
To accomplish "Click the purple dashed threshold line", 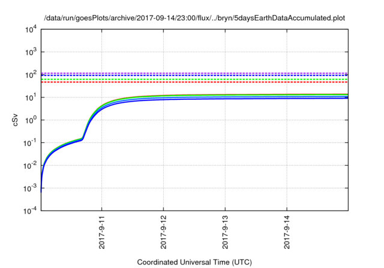I will tap(194, 73).
